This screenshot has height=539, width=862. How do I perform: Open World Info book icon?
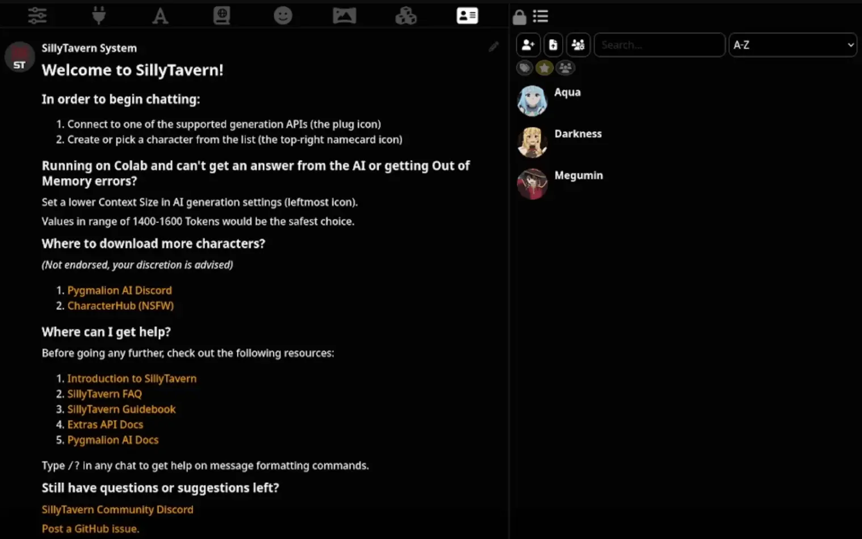[x=221, y=15]
